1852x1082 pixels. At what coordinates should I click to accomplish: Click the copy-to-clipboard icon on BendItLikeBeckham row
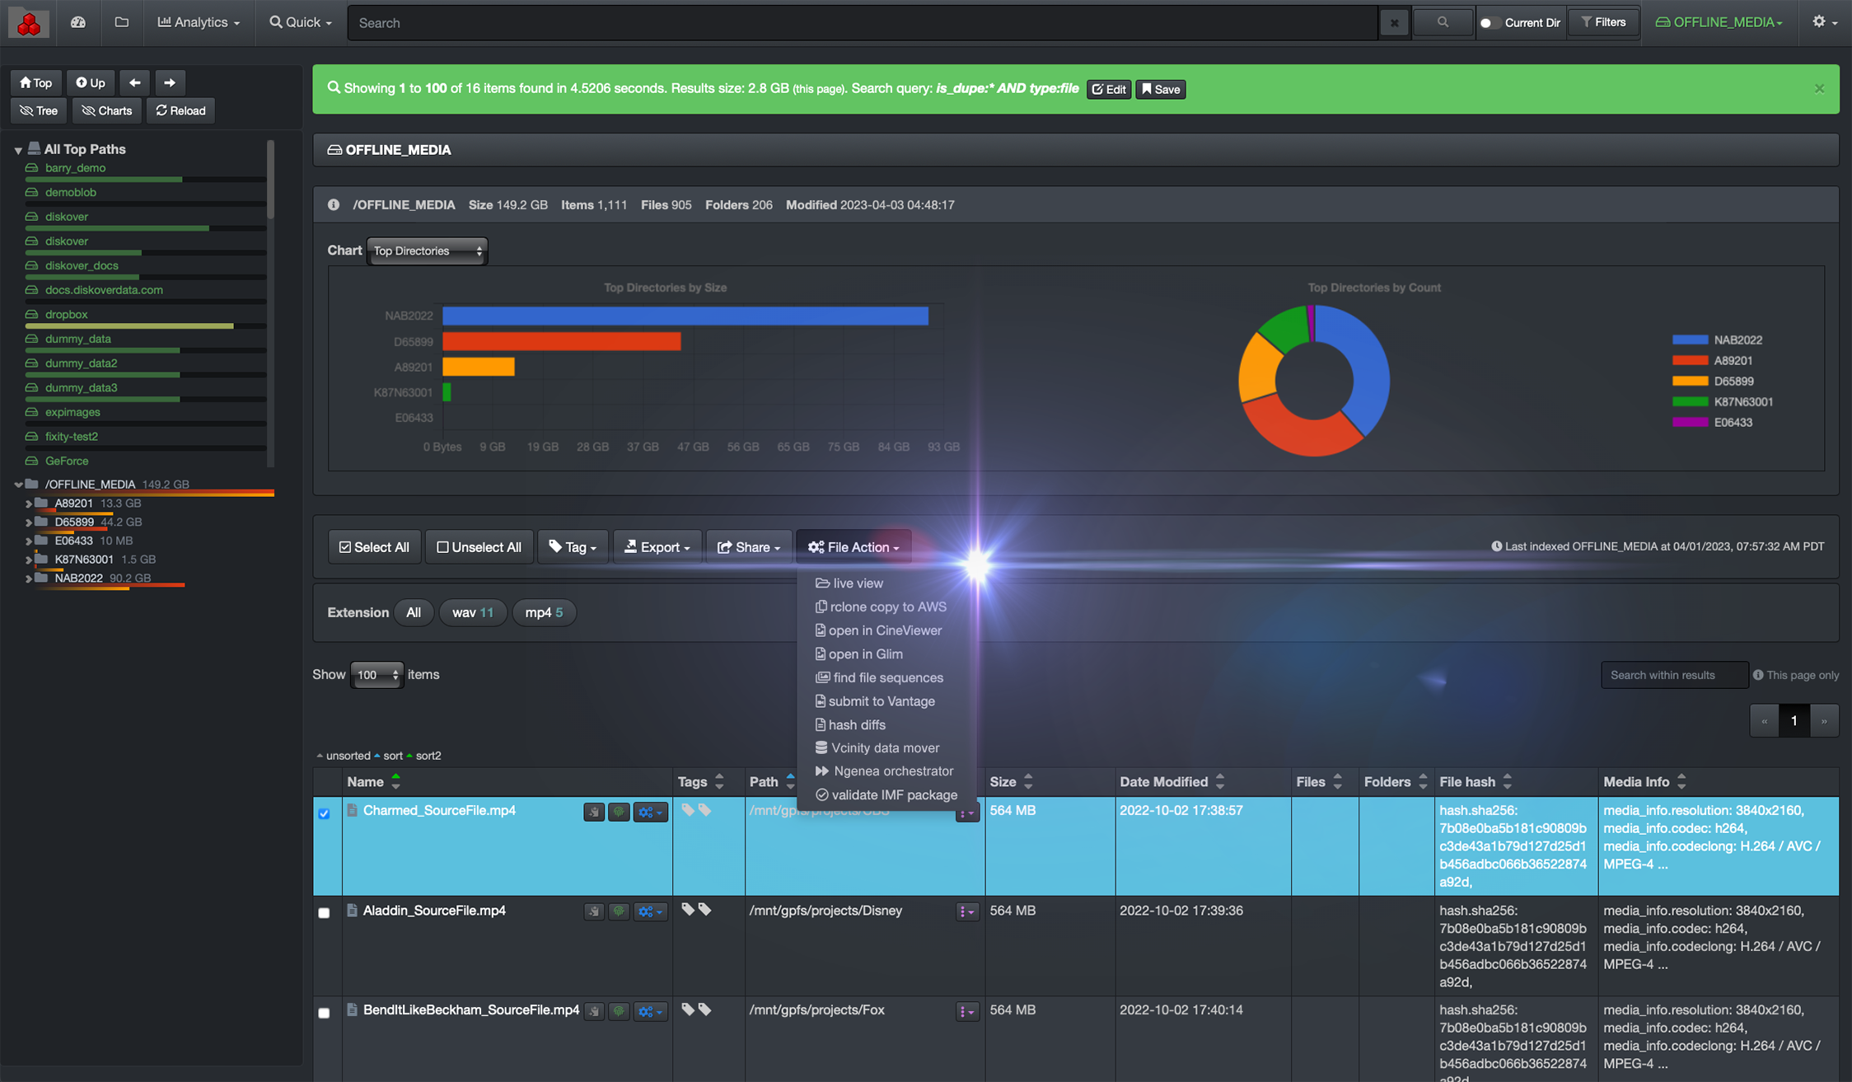pos(594,1011)
